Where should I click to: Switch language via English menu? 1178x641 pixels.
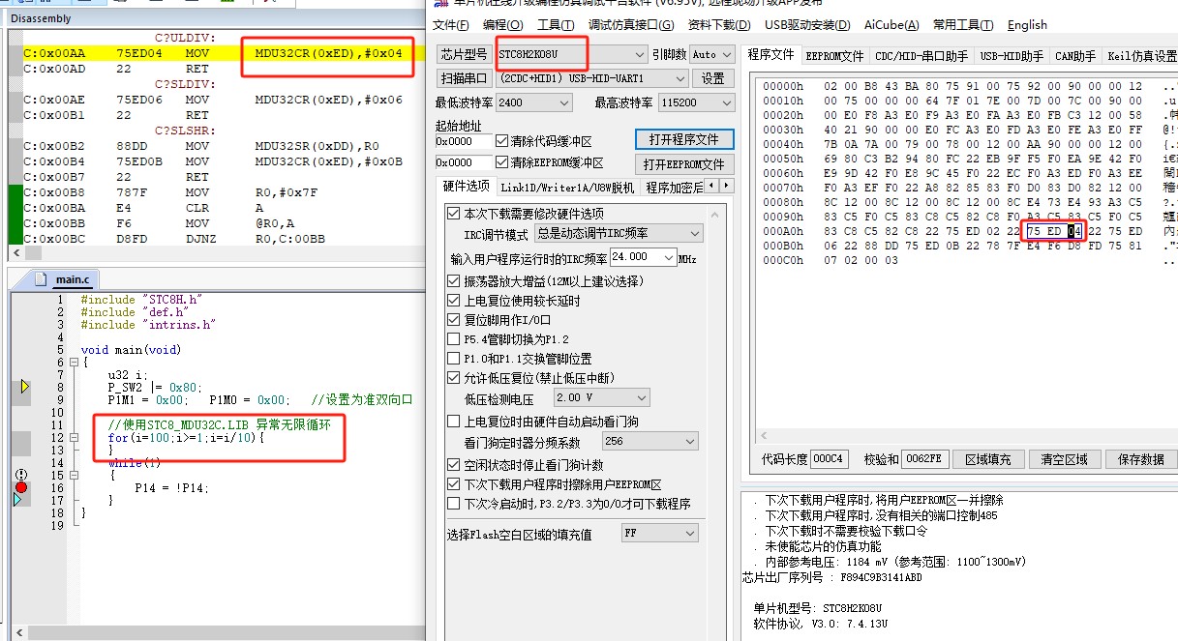click(1027, 25)
